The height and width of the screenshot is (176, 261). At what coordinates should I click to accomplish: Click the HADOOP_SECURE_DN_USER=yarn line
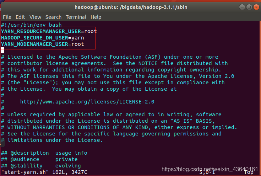pos(43,38)
